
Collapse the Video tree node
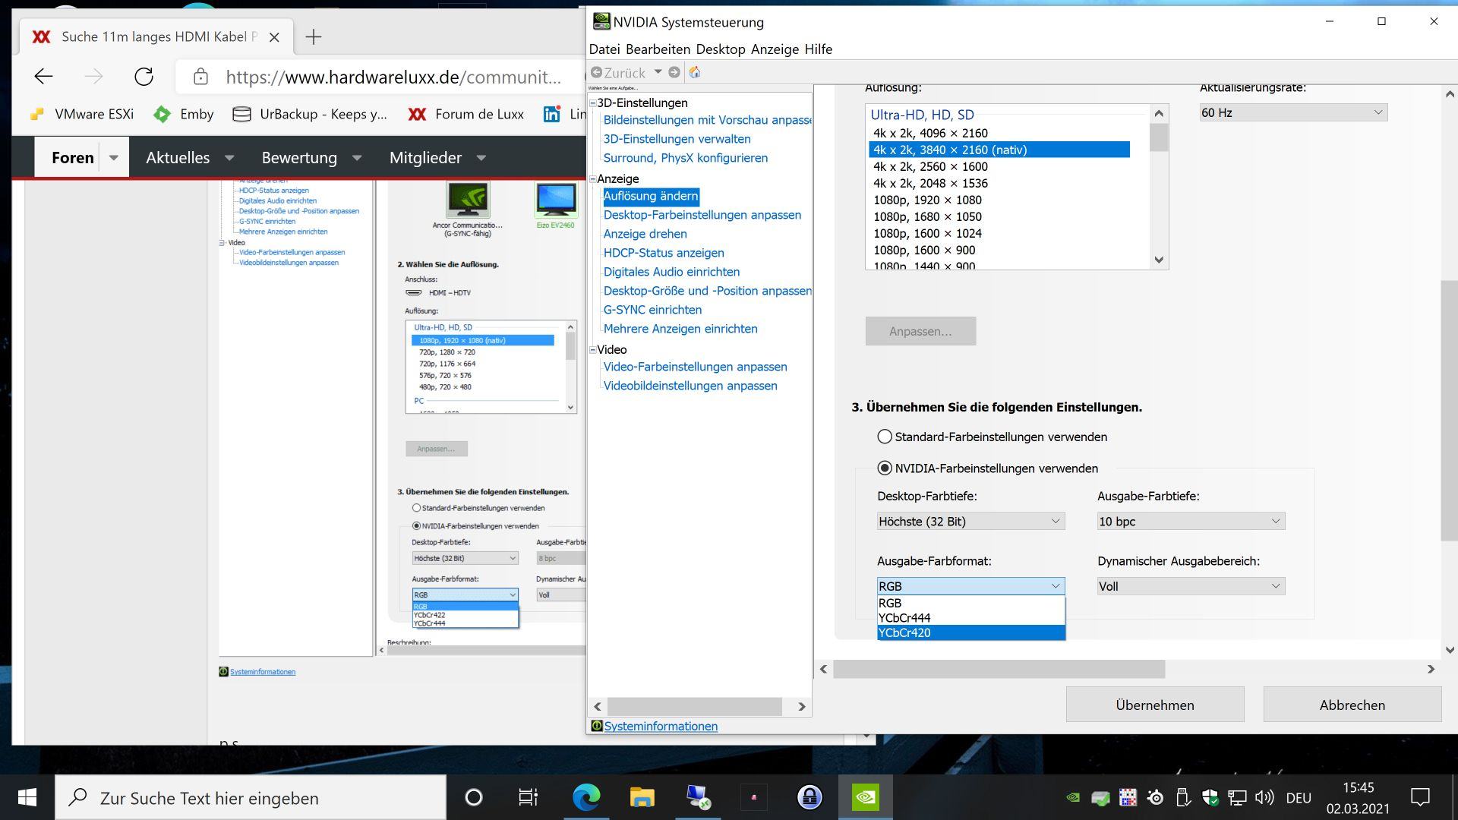pos(593,350)
